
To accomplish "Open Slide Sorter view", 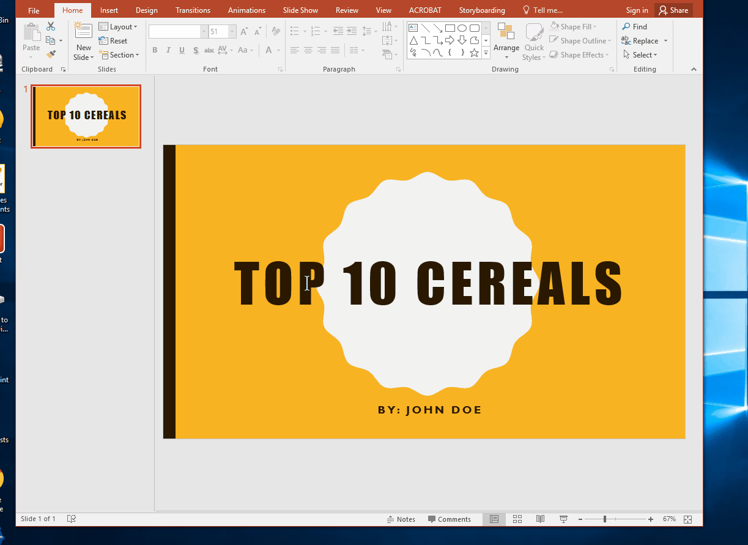I will tap(517, 519).
